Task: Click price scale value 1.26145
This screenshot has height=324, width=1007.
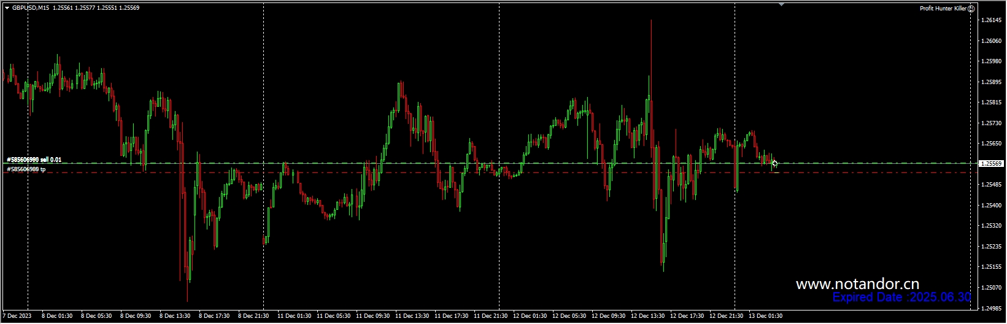Action: (x=992, y=20)
